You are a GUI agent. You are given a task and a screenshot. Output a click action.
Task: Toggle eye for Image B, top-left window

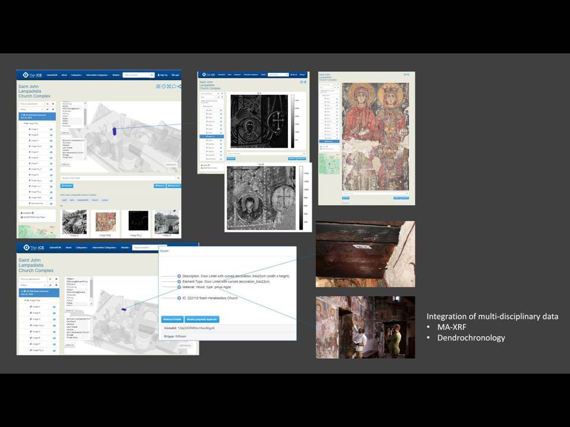(51, 135)
